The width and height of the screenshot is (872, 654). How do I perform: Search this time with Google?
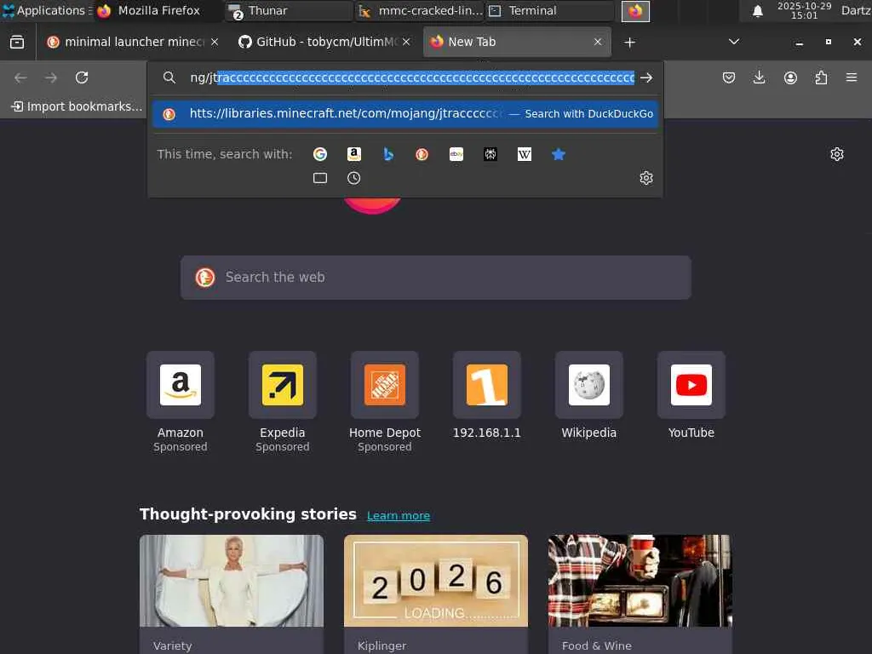[320, 154]
